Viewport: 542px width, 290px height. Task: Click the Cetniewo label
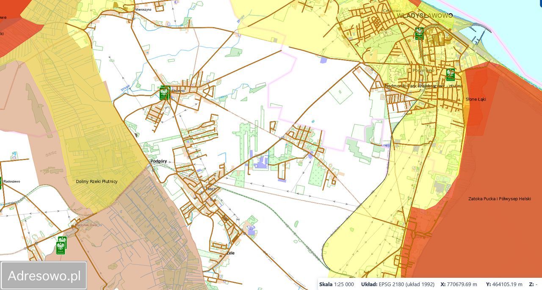click(392, 11)
